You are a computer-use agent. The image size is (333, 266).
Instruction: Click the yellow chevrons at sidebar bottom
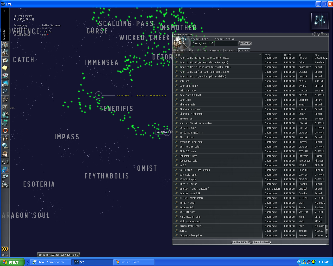click(x=5, y=249)
